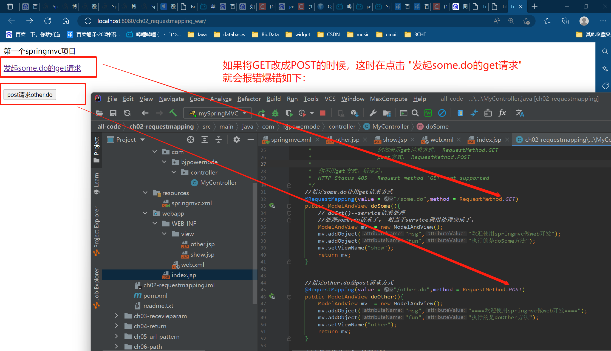The height and width of the screenshot is (351, 611).
Task: Click the Save All floppy disk icon
Action: coord(113,113)
